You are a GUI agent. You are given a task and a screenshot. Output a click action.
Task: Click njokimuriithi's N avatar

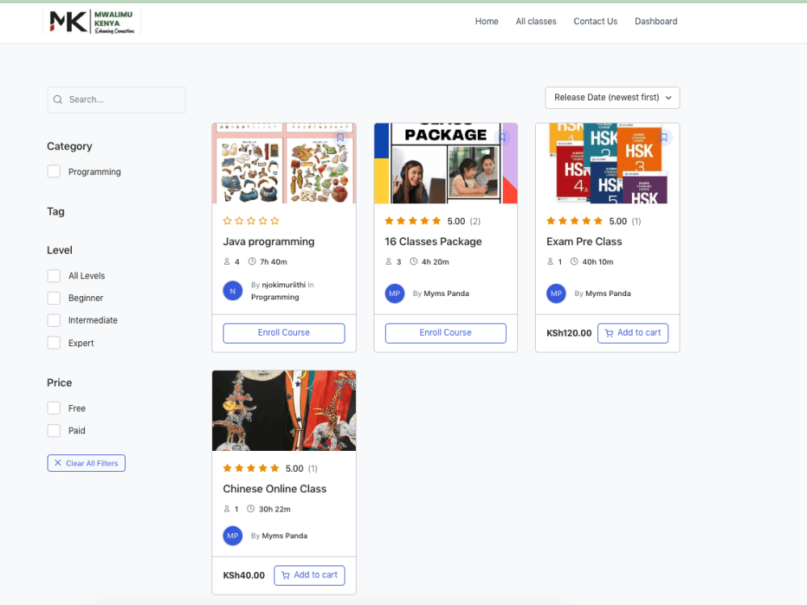(232, 290)
